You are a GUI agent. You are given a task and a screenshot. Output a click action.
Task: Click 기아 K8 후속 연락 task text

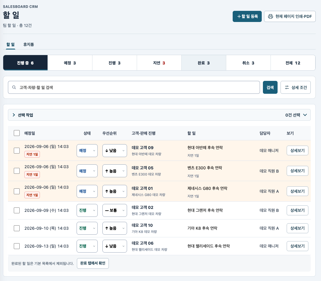click(x=202, y=228)
